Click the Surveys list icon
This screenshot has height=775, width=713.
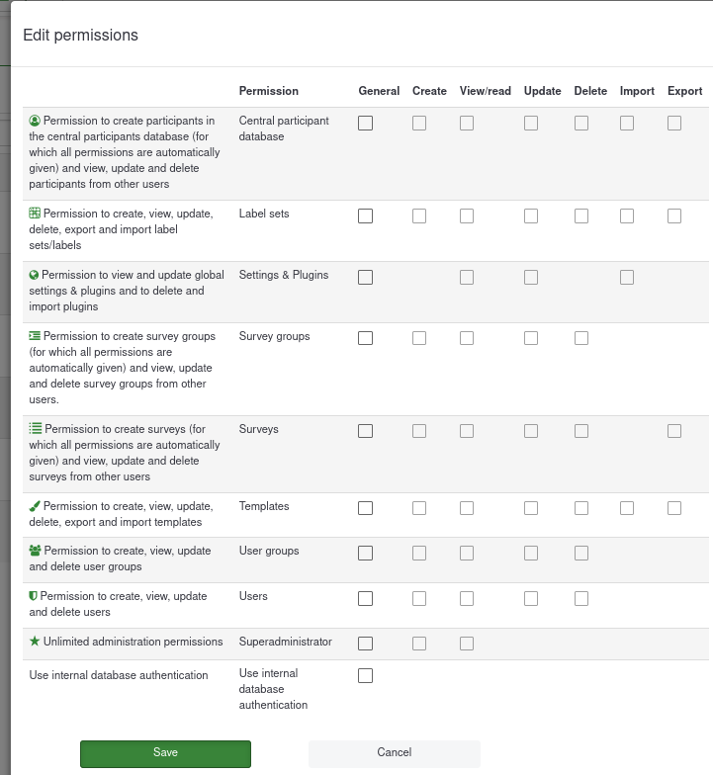tap(36, 429)
